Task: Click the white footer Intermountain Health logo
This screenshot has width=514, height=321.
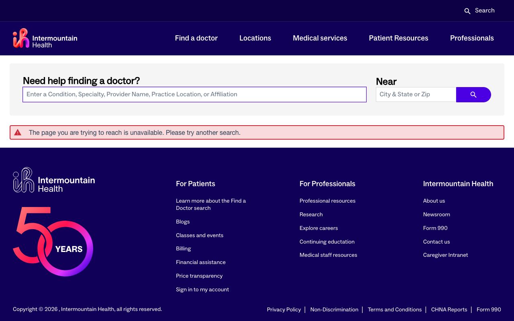Action: coord(54,180)
